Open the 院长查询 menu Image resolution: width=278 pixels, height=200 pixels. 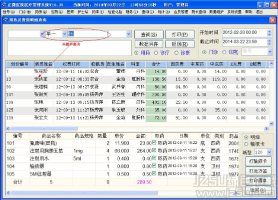coord(198,12)
